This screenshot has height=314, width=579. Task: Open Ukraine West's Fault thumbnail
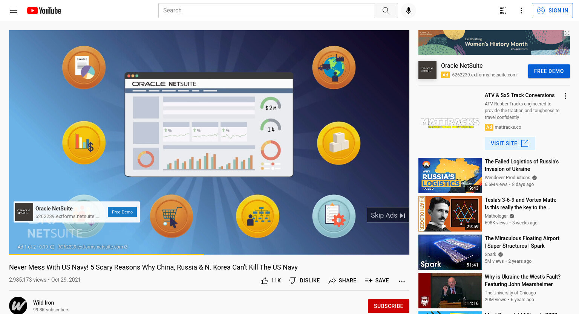450,291
